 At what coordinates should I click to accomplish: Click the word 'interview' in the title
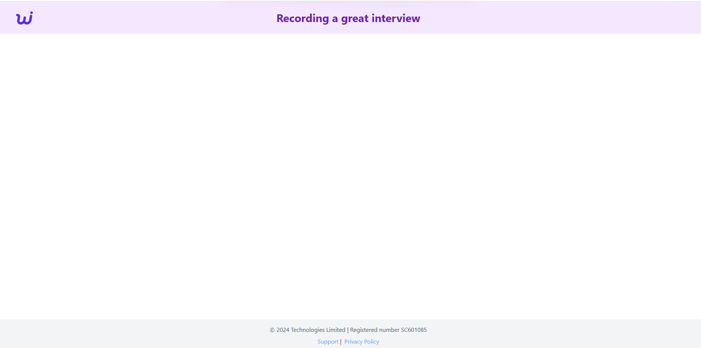pyautogui.click(x=396, y=18)
